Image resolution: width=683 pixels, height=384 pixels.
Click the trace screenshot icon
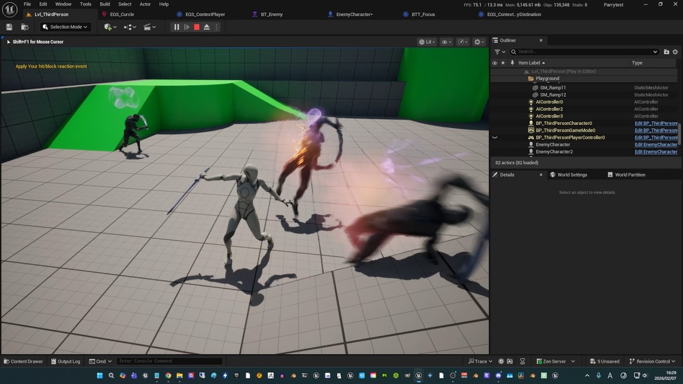pyautogui.click(x=510, y=362)
